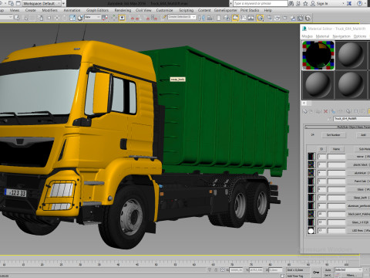
Task: Open the Material Editor toolbar icon
Action: [x=260, y=18]
